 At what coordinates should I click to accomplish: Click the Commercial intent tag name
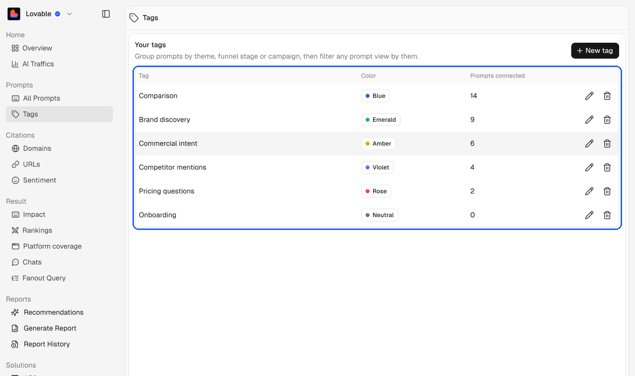coord(168,144)
